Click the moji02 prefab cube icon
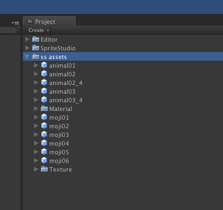 (x=44, y=126)
